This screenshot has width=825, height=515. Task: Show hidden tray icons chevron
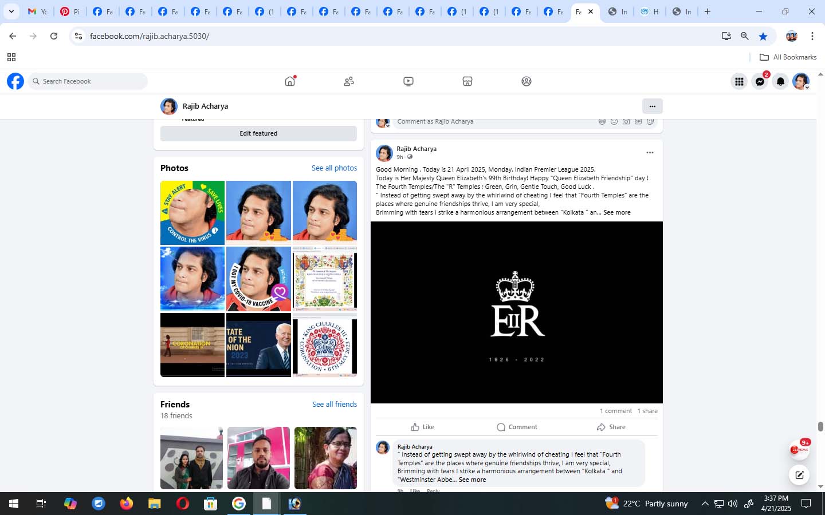[x=705, y=504]
